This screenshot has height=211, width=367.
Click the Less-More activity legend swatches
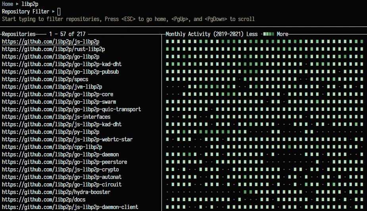(x=269, y=34)
